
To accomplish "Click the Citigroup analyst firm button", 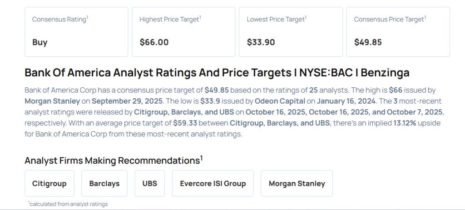I will [49, 184].
